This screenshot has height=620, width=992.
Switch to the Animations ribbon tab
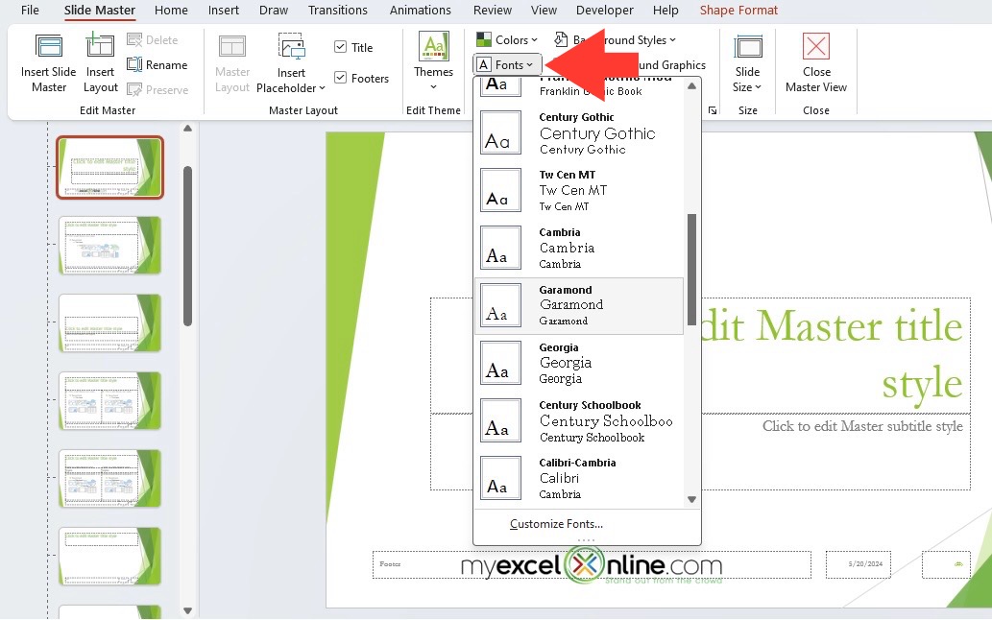pyautogui.click(x=421, y=11)
